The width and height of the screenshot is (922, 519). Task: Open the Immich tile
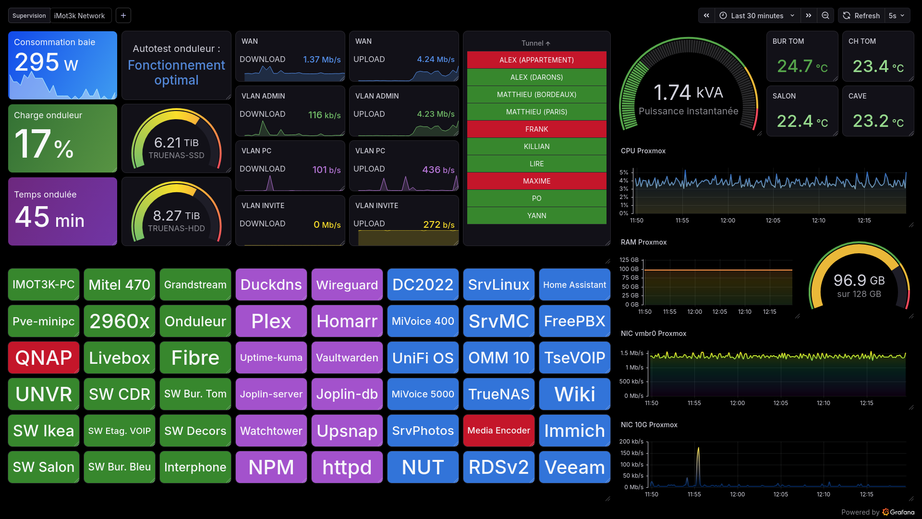[575, 431]
